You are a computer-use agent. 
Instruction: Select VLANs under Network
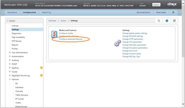[18, 103]
